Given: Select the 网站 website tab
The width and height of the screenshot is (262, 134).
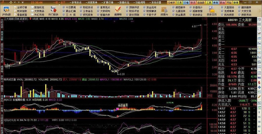Looking at the screenshot, I should (x=229, y=3).
